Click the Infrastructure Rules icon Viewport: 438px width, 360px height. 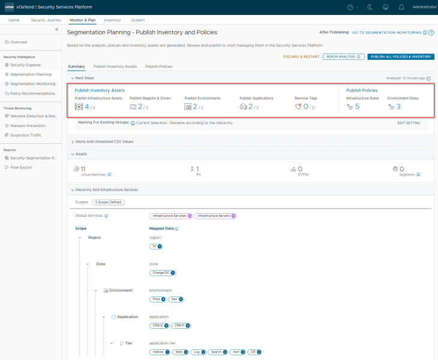(x=350, y=107)
